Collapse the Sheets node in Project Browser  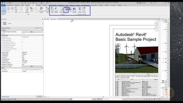pos(161,88)
